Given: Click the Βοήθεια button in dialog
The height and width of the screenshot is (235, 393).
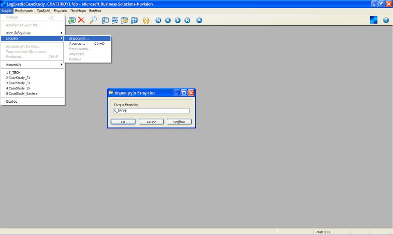Looking at the screenshot, I should coord(179,122).
